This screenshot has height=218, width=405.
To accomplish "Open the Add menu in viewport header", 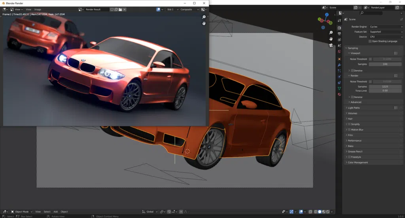I will [55, 212].
